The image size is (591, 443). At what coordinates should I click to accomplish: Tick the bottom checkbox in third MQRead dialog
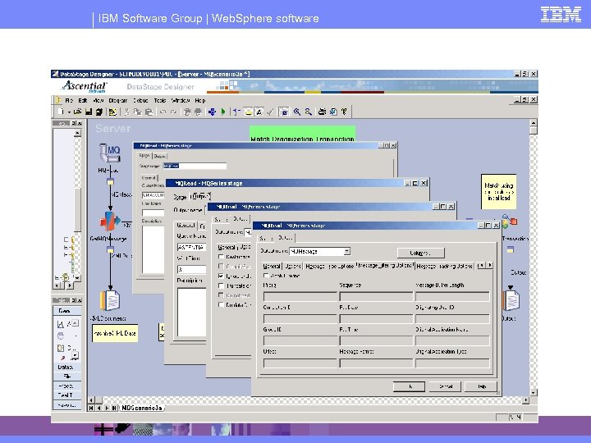222,304
